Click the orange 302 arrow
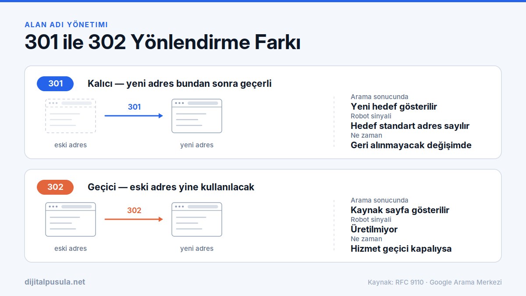The height and width of the screenshot is (296, 526). coord(134,219)
